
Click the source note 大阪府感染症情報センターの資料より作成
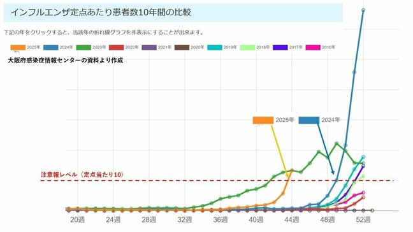66,61
